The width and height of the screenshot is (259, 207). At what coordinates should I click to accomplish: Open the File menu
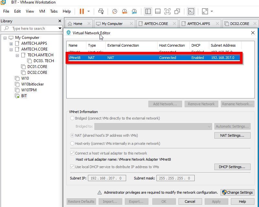6,11
